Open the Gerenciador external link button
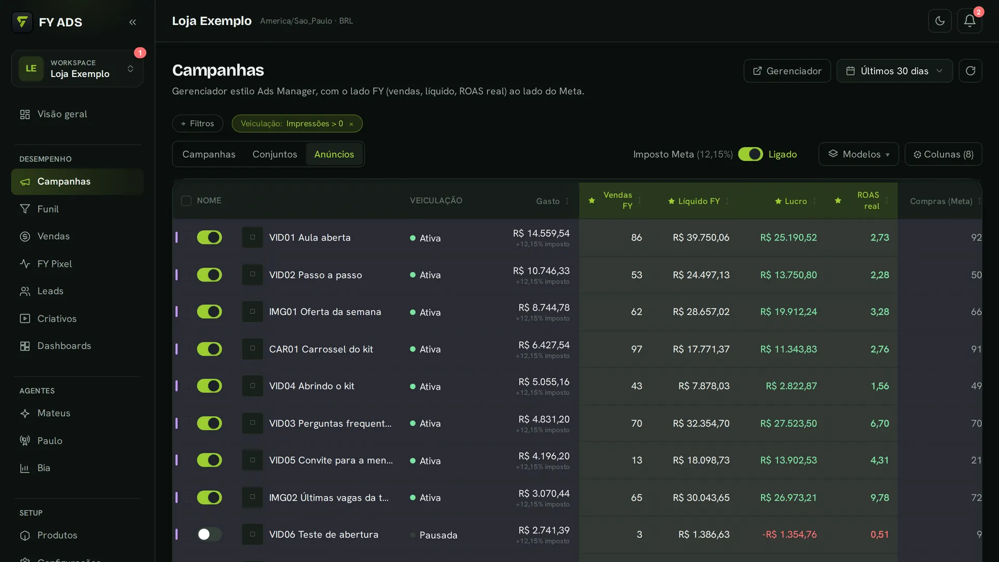Screen dimensions: 999x562 (x=787, y=71)
